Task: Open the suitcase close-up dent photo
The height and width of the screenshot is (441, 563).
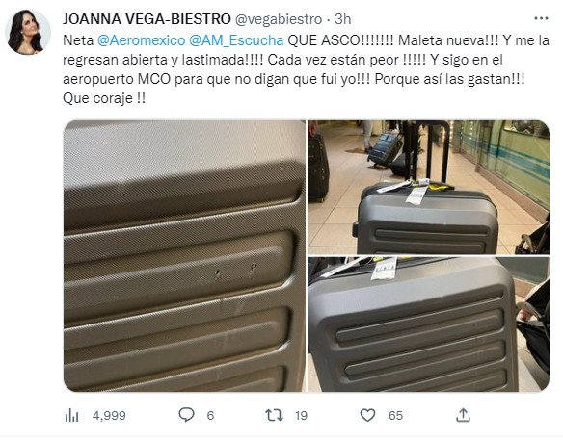Action: (184, 256)
